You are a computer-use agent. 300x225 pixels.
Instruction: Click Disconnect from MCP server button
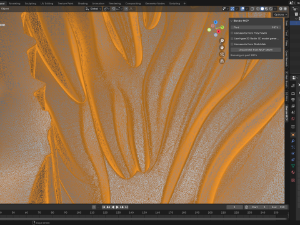point(256,50)
